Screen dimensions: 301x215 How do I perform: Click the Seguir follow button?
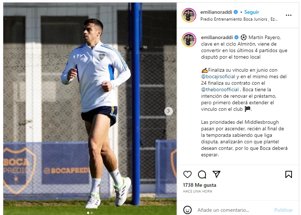point(251,12)
